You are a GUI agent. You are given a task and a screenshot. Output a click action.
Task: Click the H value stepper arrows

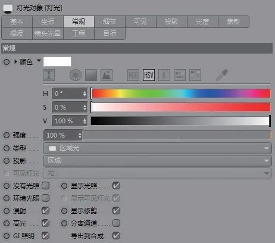coord(85,94)
